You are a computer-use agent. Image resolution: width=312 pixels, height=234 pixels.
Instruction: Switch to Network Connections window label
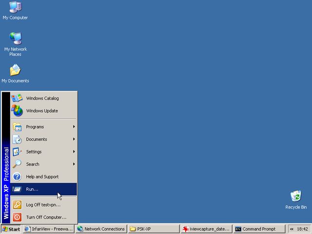[104, 229]
